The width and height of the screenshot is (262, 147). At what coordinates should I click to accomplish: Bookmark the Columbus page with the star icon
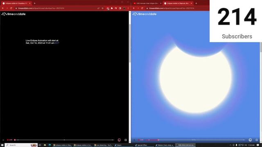[x=102, y=8]
